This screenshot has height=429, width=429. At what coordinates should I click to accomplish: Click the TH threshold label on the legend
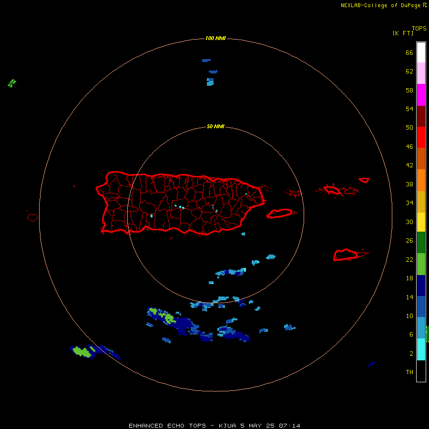(409, 372)
